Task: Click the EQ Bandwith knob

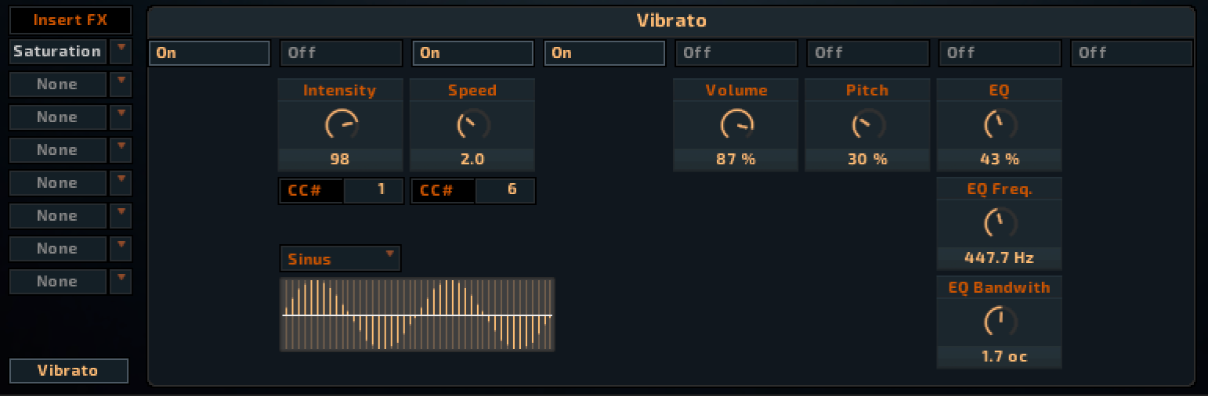Action: point(999,321)
